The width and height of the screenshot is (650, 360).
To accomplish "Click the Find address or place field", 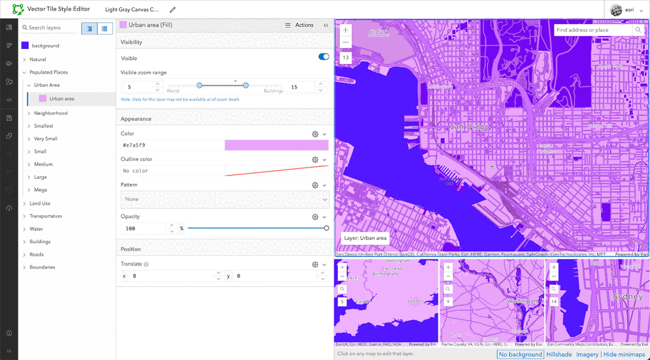I will click(x=594, y=30).
